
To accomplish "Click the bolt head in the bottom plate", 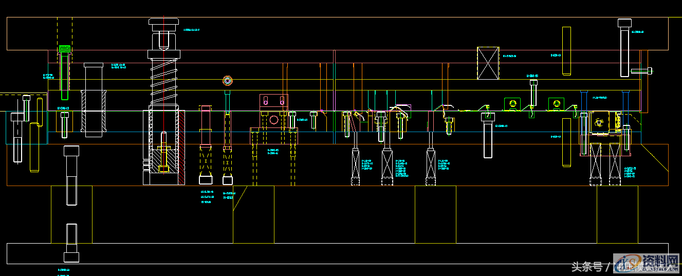I will 71,256.
